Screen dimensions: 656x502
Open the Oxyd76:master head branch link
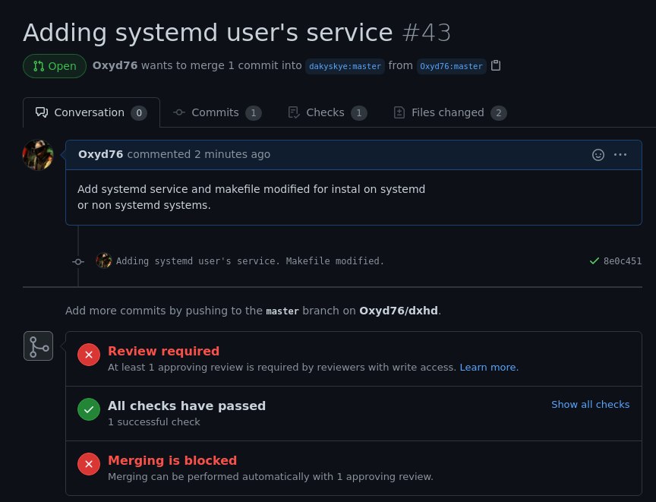451,66
